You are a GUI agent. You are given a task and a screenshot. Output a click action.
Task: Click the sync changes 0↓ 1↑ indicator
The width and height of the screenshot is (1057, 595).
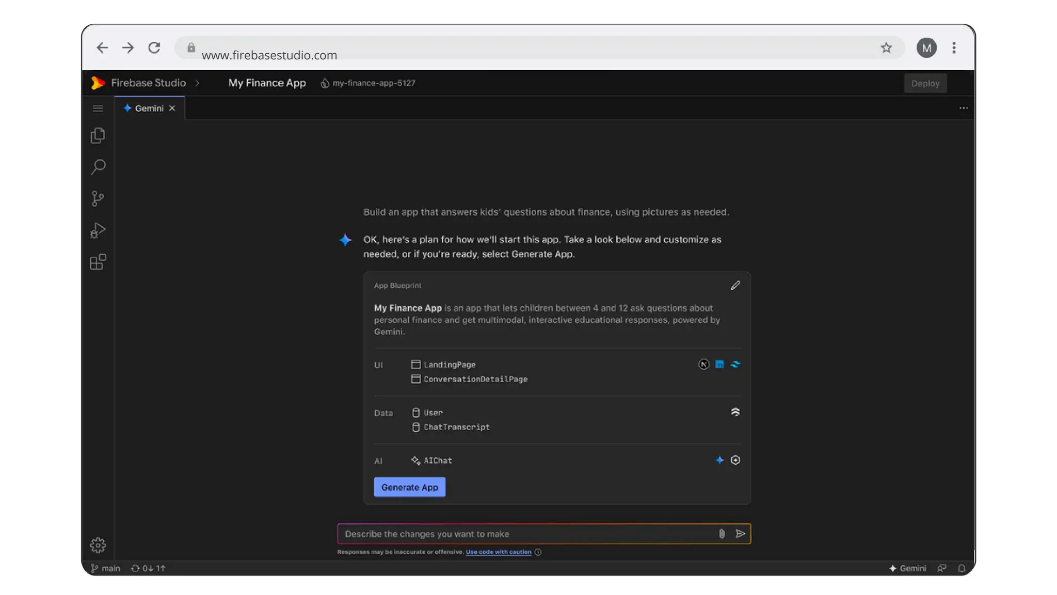pyautogui.click(x=148, y=569)
